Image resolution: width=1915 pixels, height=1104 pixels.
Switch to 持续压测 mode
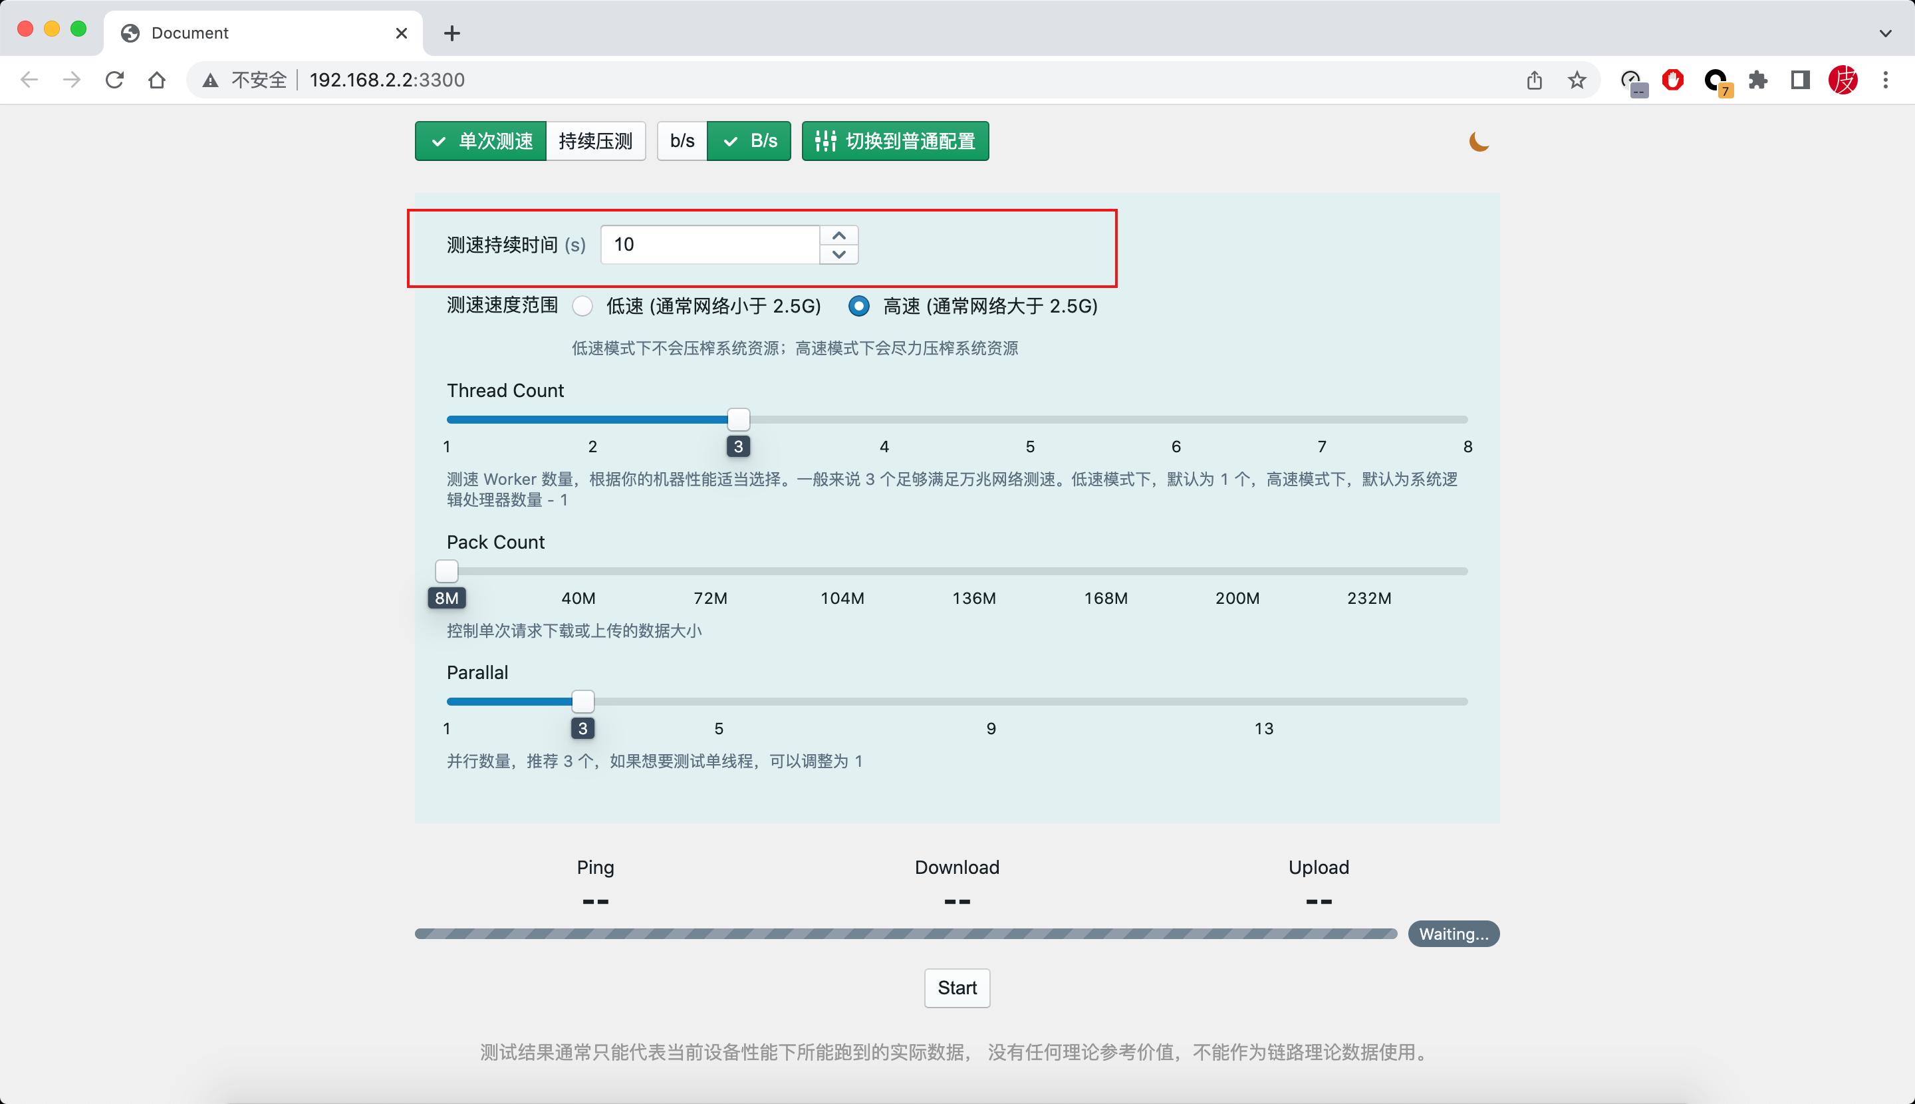coord(596,140)
